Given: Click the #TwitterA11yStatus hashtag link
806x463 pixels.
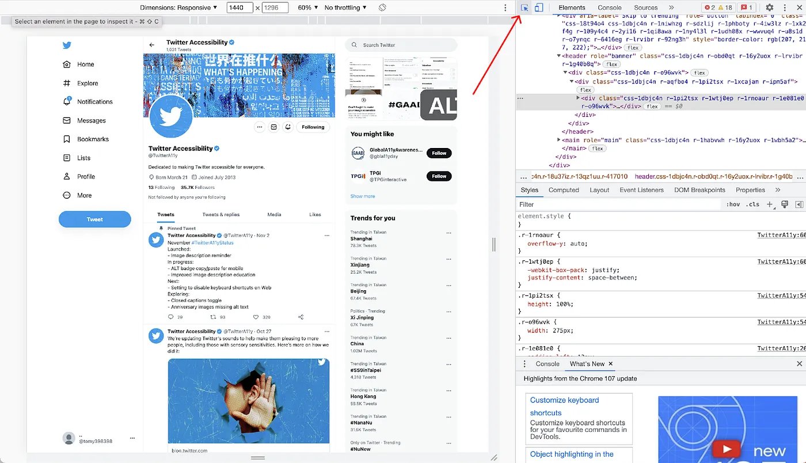Looking at the screenshot, I should (212, 243).
